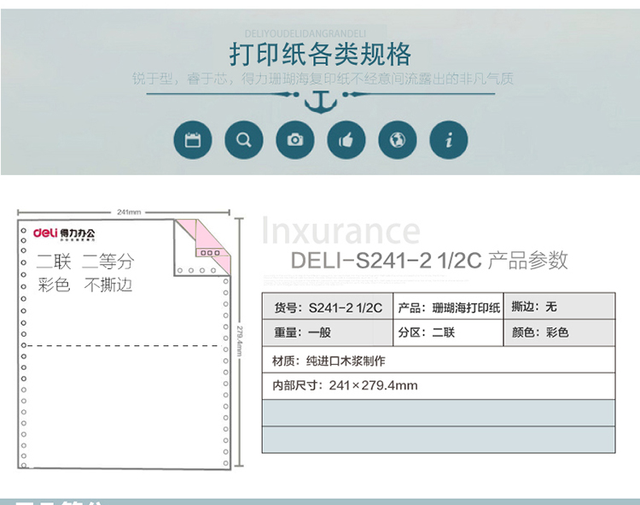This screenshot has width=640, height=505.
Task: Click the heading 打印纸各类规格
Action: tap(320, 54)
